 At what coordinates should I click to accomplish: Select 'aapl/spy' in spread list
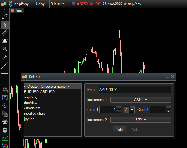(x=53, y=97)
